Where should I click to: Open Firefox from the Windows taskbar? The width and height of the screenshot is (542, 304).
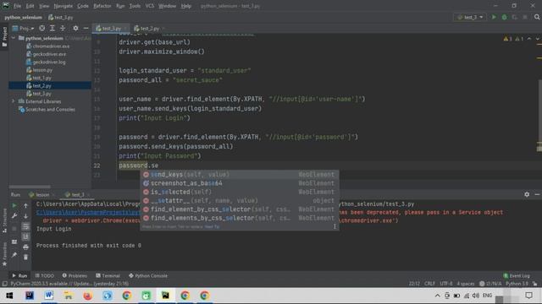click(x=88, y=296)
